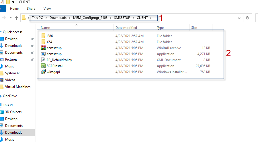The image size is (258, 142).
Task: Click the SCEPInstall file name
Action: coord(55,66)
